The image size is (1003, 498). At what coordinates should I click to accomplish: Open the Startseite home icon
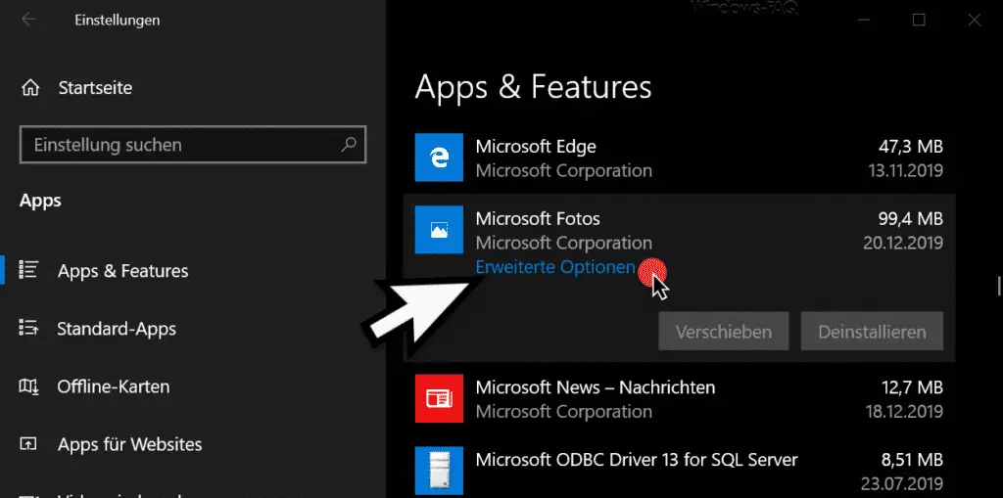(30, 88)
